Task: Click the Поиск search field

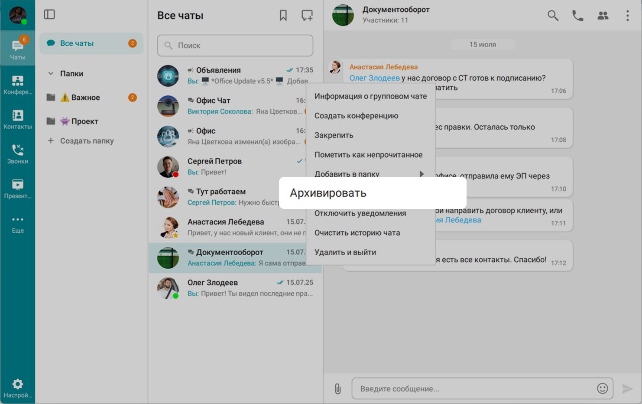Action: click(235, 46)
